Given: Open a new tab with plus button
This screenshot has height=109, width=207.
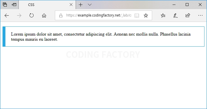Looking at the screenshot, I should [80, 5].
